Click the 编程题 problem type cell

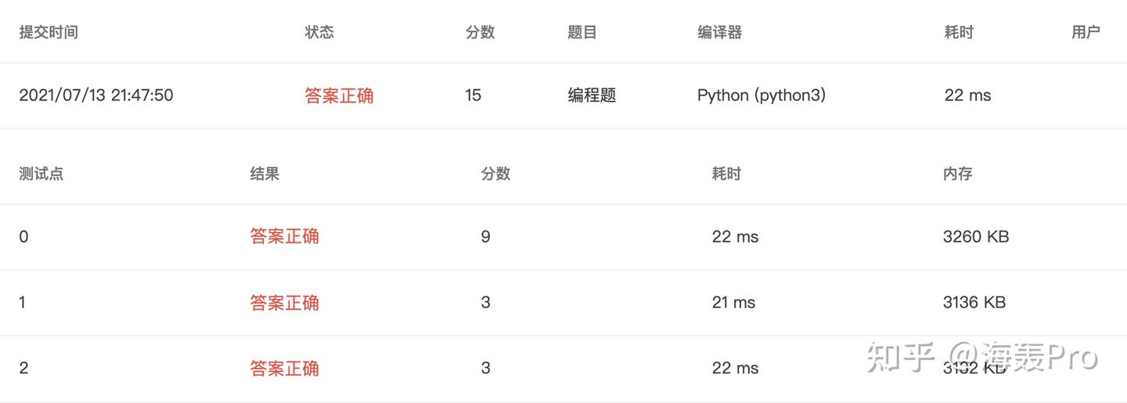pyautogui.click(x=592, y=95)
